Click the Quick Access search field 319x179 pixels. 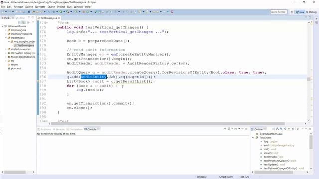click(x=278, y=12)
